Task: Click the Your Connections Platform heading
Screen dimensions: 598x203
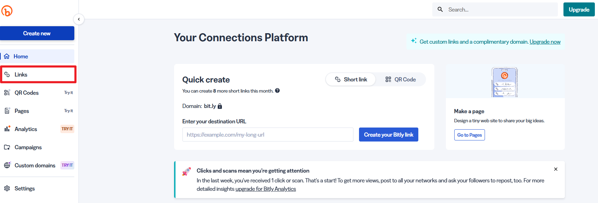Action: click(x=241, y=37)
